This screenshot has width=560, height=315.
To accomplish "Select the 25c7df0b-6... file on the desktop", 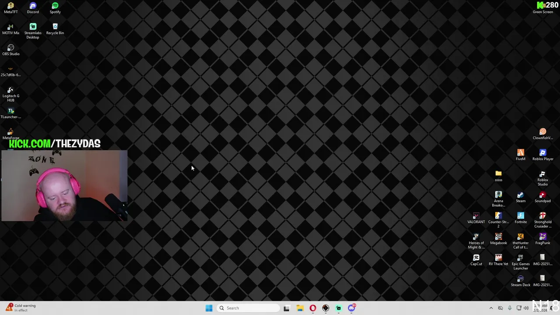I will pyautogui.click(x=10, y=71).
